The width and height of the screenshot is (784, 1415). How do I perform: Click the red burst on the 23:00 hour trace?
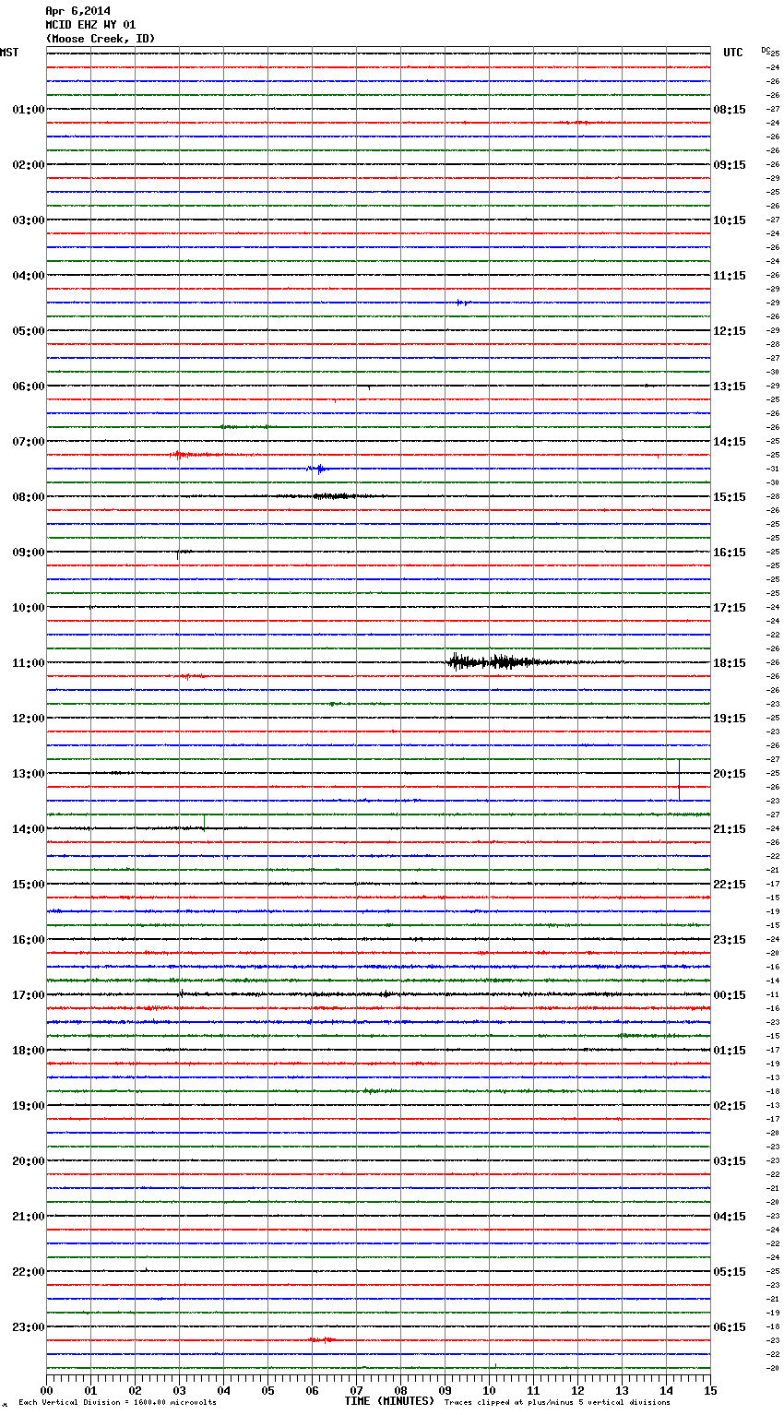[321, 1339]
